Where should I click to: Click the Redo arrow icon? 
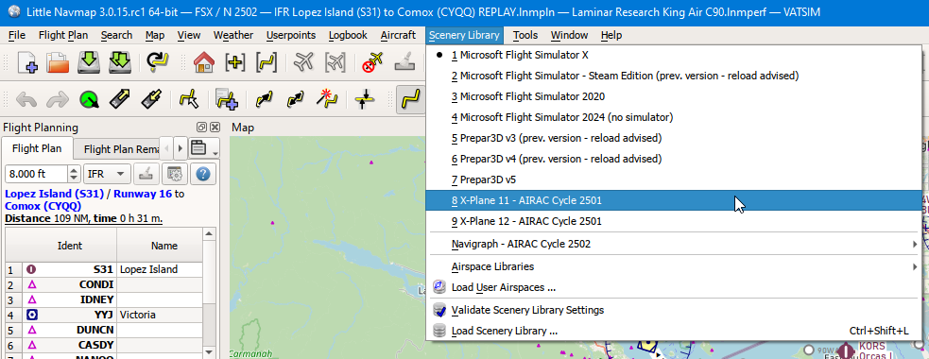coord(58,98)
